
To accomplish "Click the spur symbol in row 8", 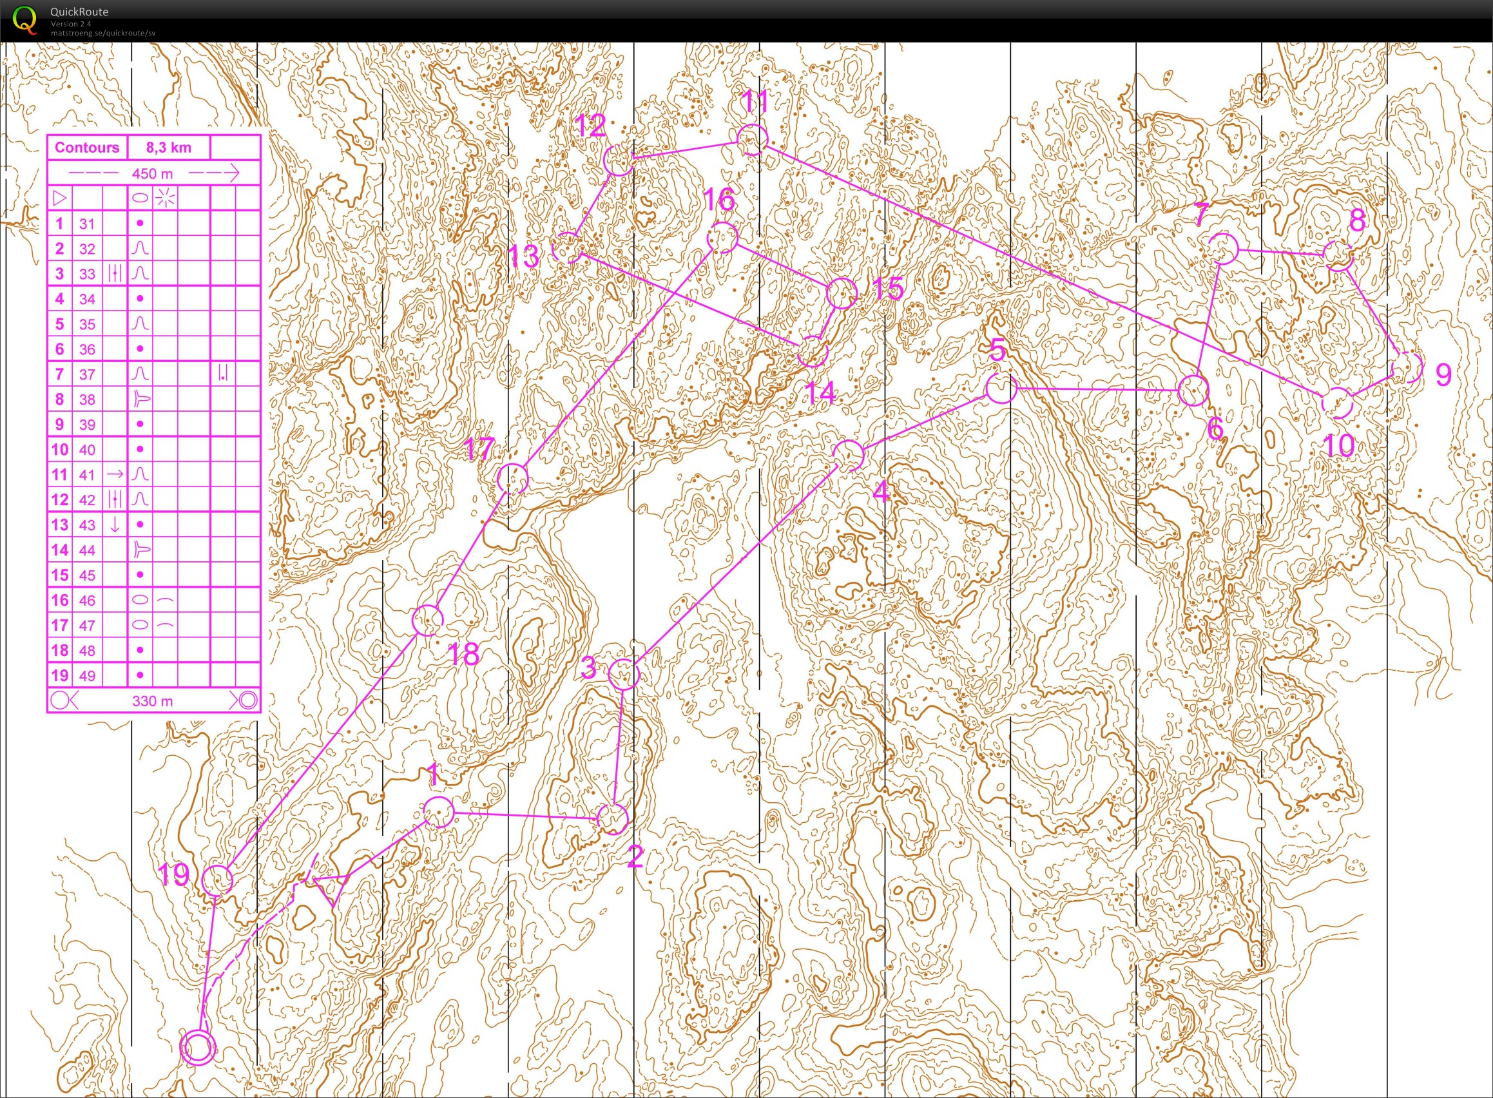I will pos(141,399).
